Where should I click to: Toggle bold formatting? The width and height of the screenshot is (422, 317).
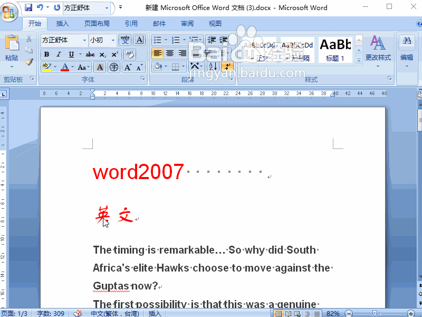(x=46, y=54)
